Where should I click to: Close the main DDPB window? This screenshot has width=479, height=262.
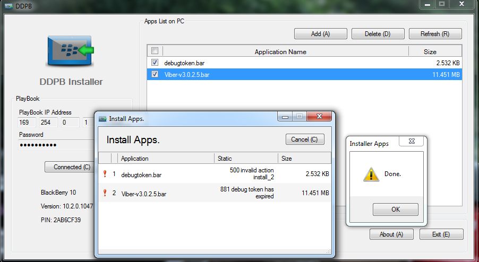462,5
